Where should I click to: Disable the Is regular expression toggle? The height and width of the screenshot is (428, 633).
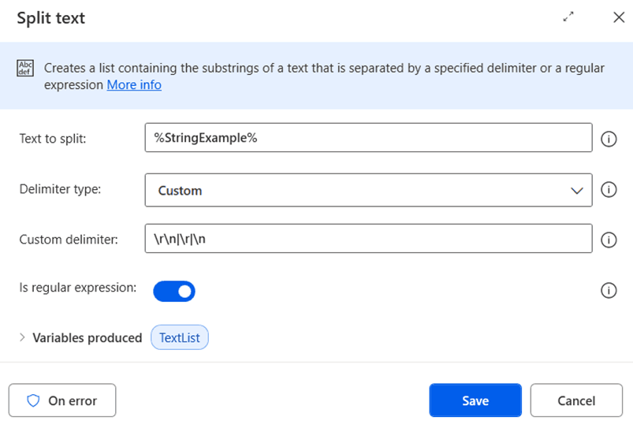coord(174,291)
